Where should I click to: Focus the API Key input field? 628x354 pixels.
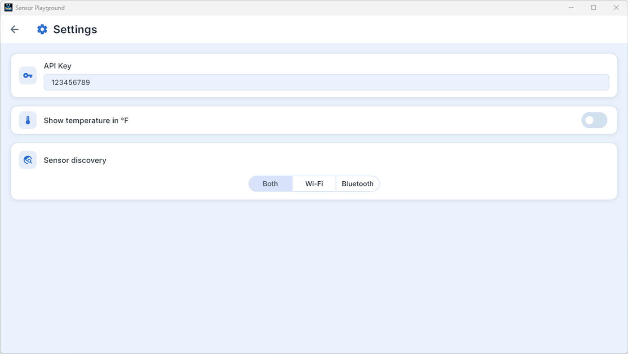326,82
